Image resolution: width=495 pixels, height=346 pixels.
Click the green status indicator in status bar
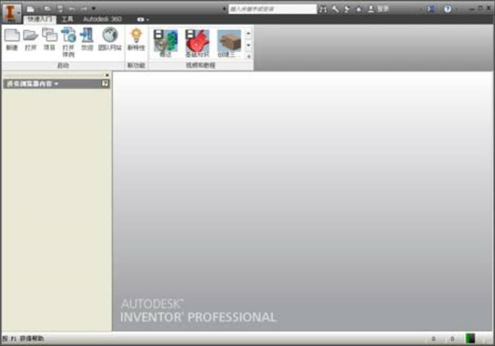pyautogui.click(x=470, y=339)
